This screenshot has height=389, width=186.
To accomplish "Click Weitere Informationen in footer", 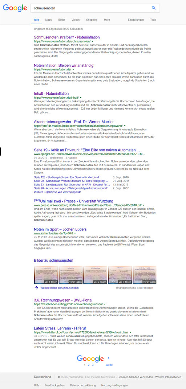I will (x=168, y=377).
